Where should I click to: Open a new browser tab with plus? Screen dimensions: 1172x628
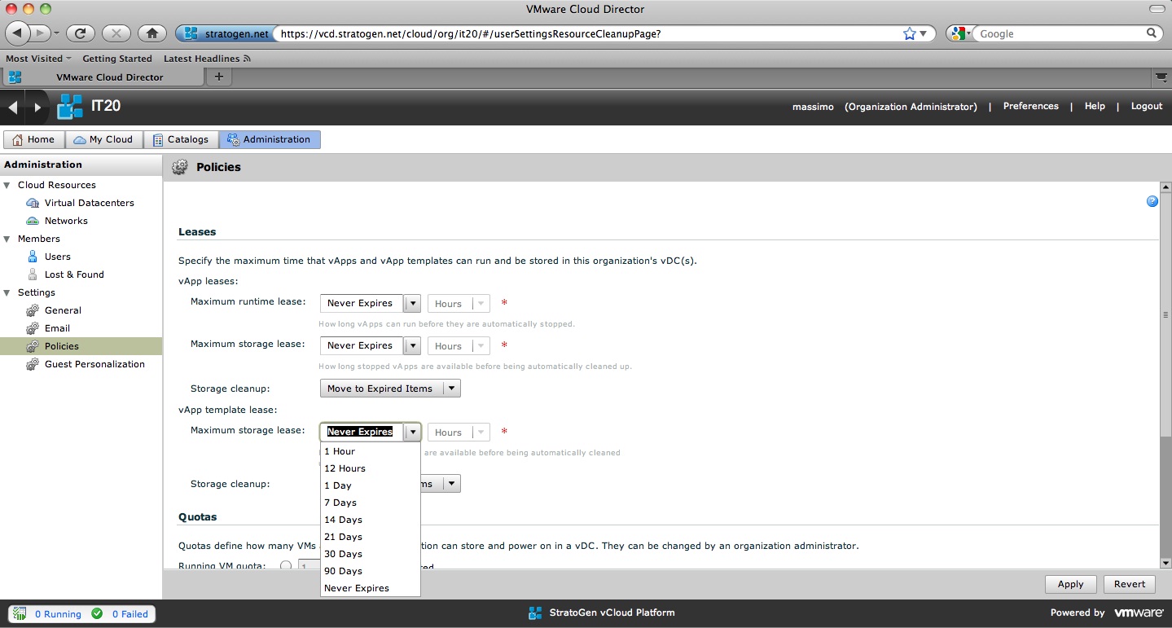(218, 77)
